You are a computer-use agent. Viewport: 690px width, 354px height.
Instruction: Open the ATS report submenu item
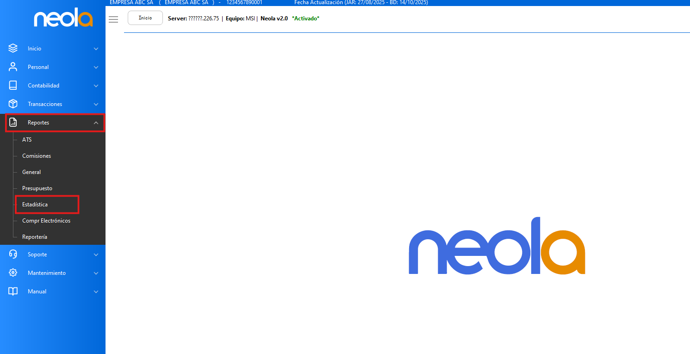pyautogui.click(x=27, y=139)
